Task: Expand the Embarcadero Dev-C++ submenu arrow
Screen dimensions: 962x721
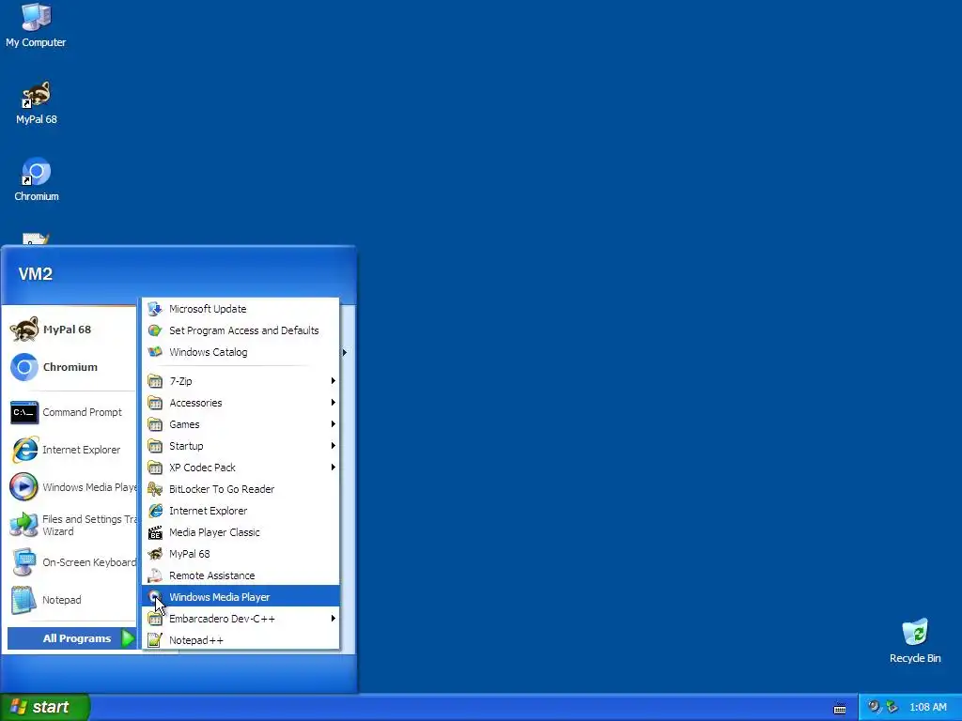Action: point(334,618)
